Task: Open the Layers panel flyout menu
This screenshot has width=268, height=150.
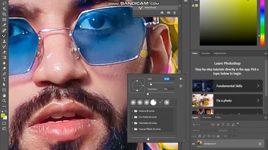Action: [x=265, y=117]
